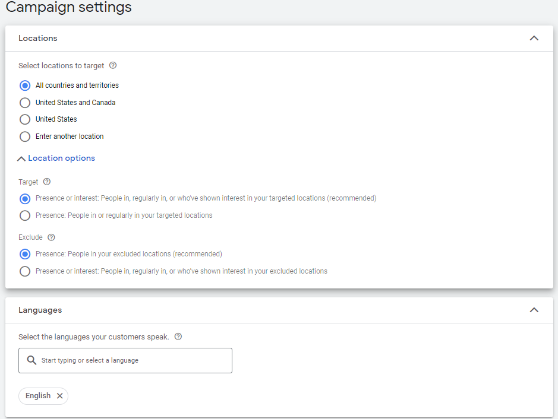Click the search magnifier icon in language field
The height and width of the screenshot is (419, 558).
(x=32, y=360)
